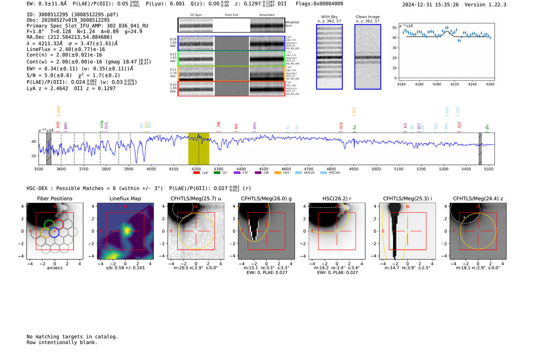This screenshot has height=363, width=533.
Task: Click the LineFlux = 2.40(±0.77)e-16 text
Action: point(66,49)
